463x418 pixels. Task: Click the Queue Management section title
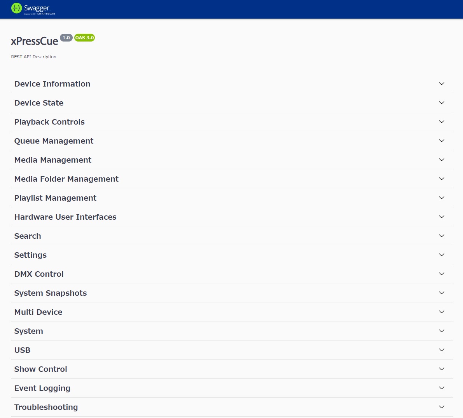54,141
